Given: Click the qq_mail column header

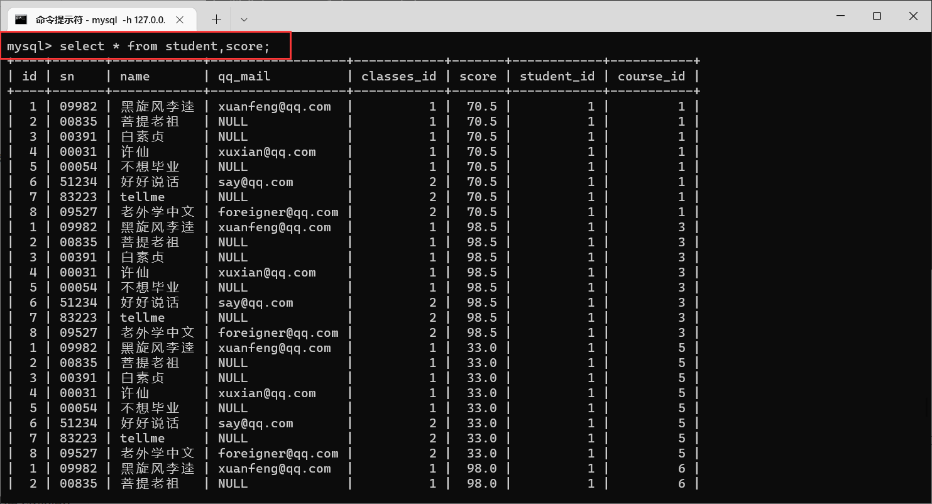Looking at the screenshot, I should click(244, 77).
